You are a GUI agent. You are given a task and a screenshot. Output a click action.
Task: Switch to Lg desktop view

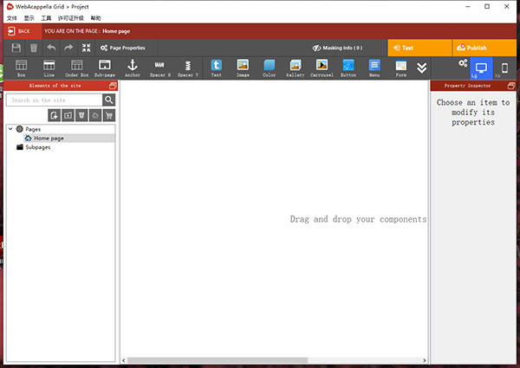tap(481, 68)
